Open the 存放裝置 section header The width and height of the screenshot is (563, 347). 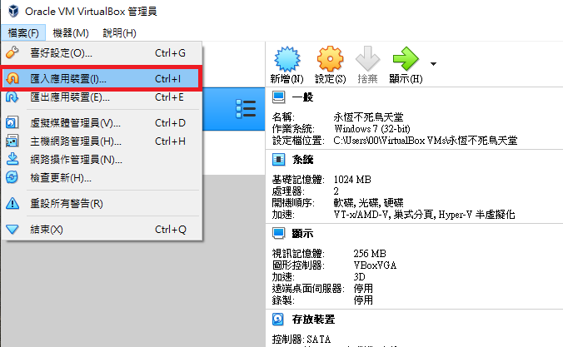(x=313, y=319)
